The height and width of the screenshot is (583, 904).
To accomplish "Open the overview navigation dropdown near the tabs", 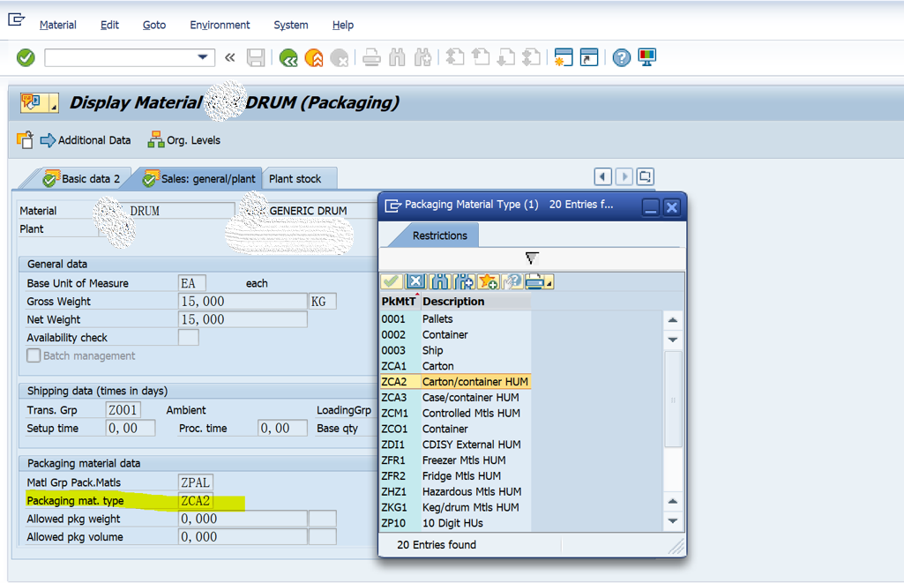I will pyautogui.click(x=645, y=176).
